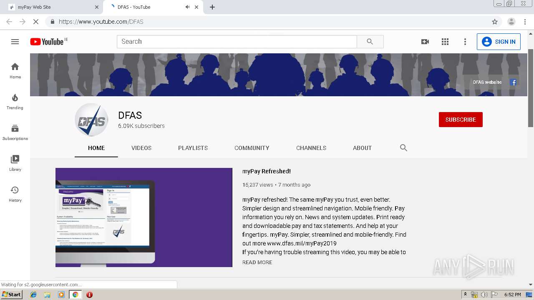534x300 pixels.
Task: Select the HOME channel tab
Action: (x=96, y=148)
